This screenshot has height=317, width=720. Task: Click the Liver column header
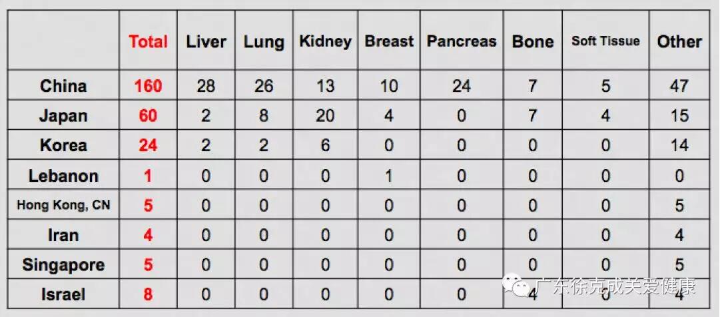point(206,42)
